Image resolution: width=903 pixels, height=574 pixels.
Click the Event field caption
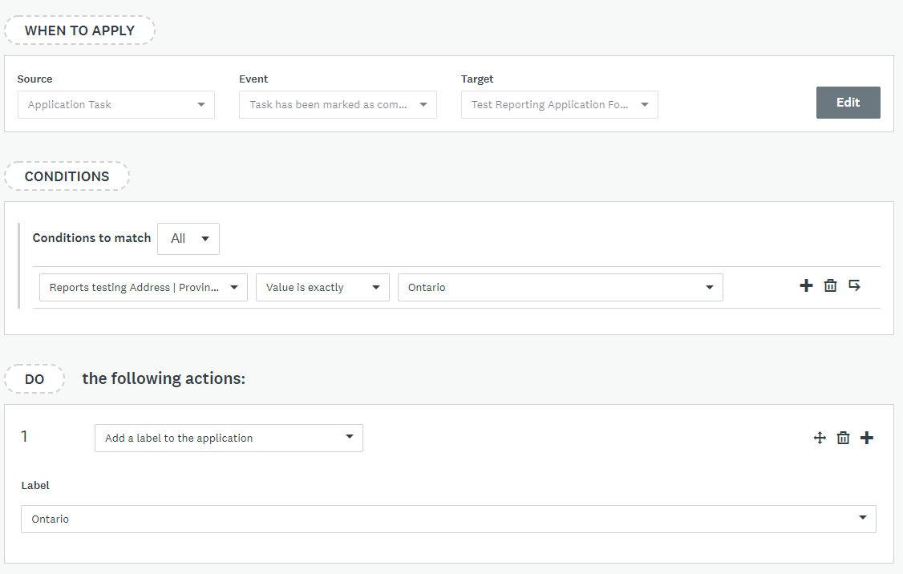click(253, 79)
